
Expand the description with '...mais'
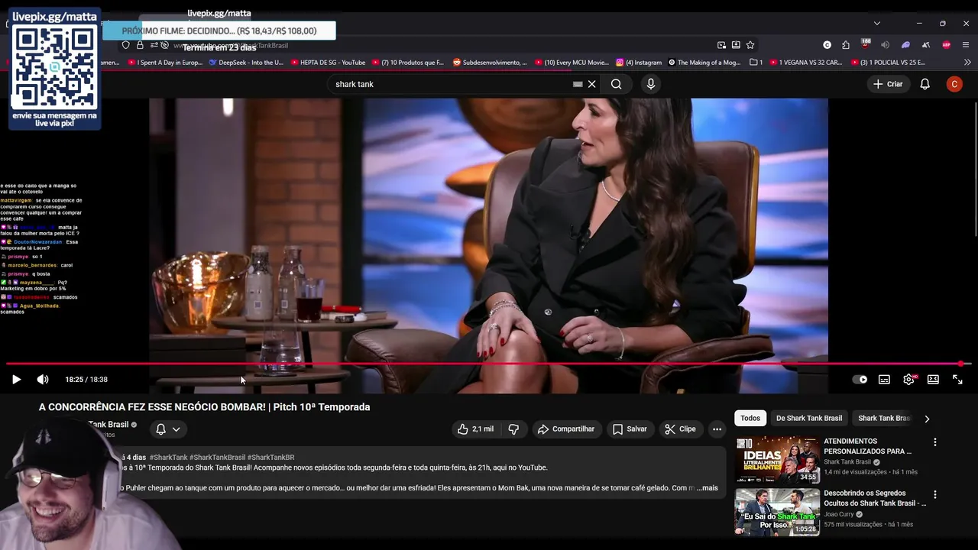[x=708, y=487]
